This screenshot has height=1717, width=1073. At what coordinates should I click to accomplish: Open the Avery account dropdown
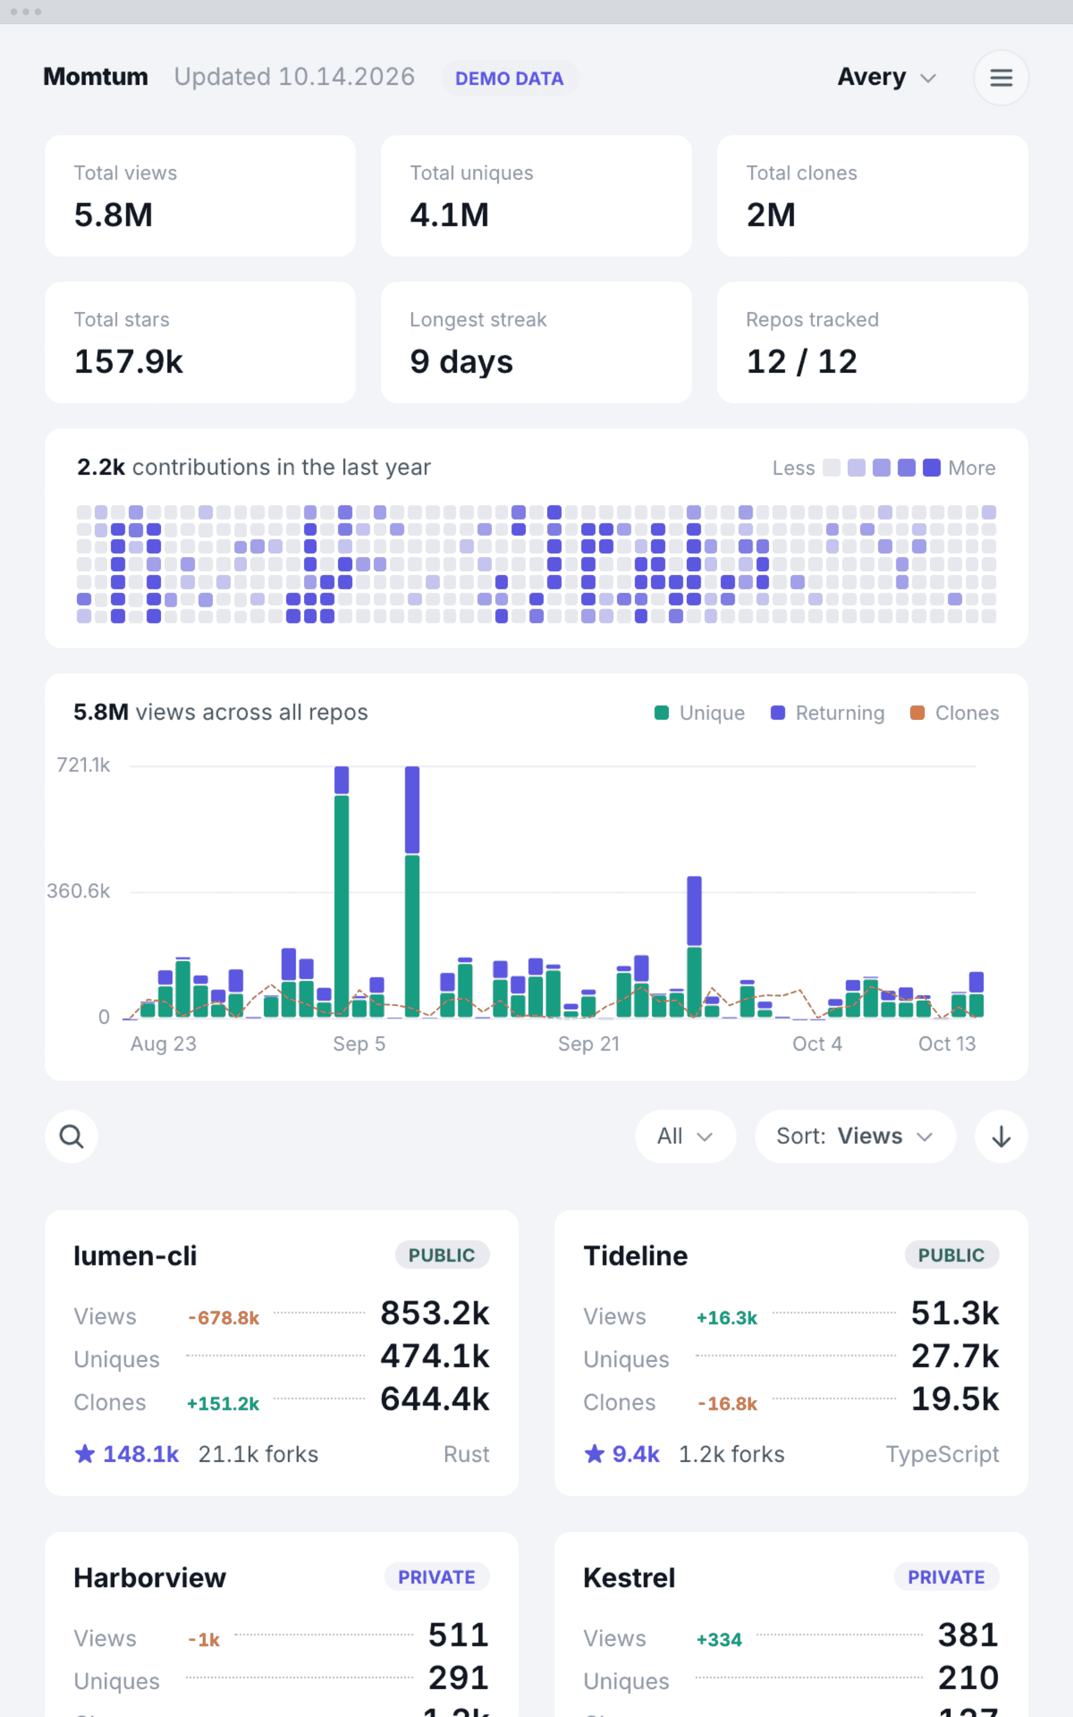(x=886, y=76)
